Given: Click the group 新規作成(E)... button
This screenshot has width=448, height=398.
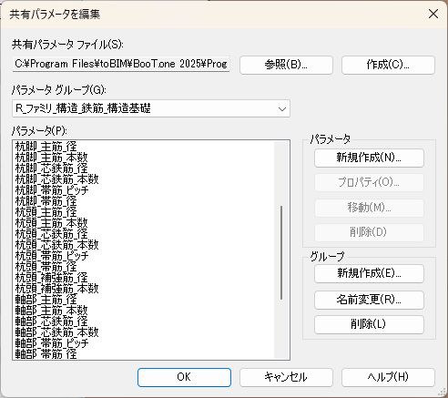Looking at the screenshot, I should click(x=369, y=273).
